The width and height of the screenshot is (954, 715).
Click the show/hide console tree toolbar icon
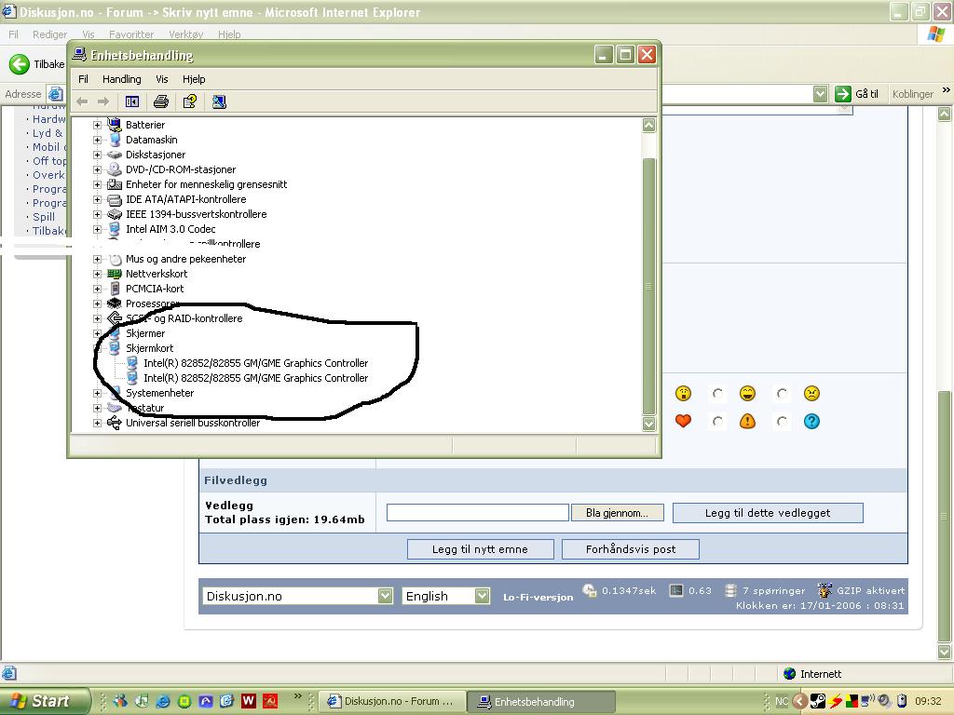(x=132, y=101)
